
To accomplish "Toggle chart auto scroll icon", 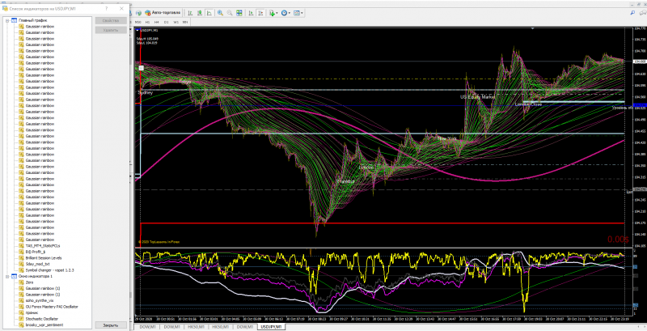I will (x=251, y=13).
